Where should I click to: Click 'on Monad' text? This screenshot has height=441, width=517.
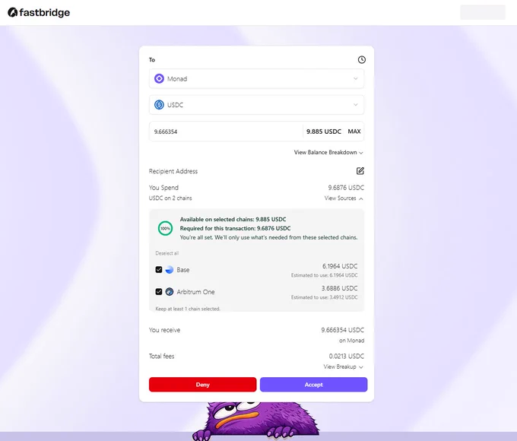click(351, 341)
